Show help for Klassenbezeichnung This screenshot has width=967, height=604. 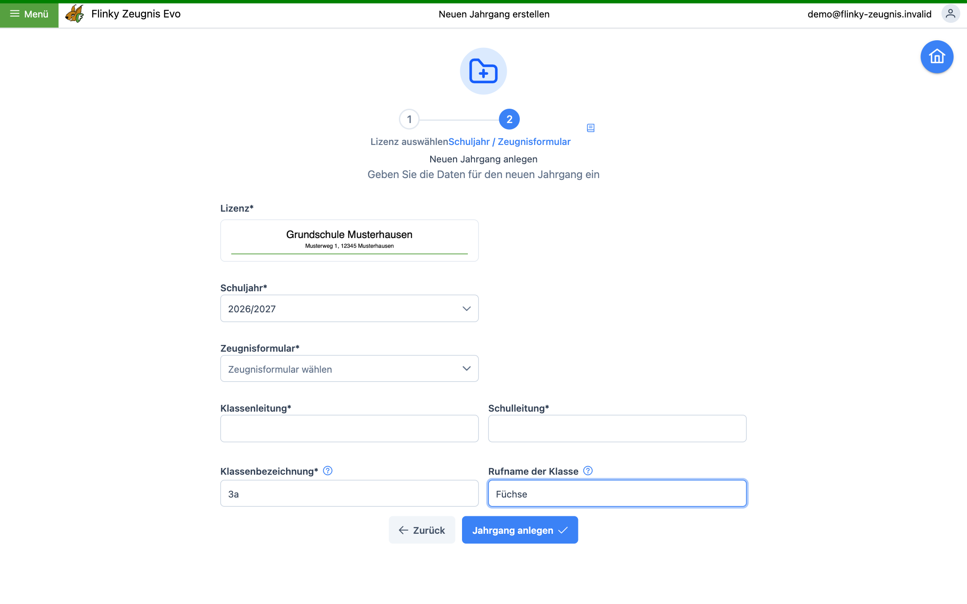328,471
